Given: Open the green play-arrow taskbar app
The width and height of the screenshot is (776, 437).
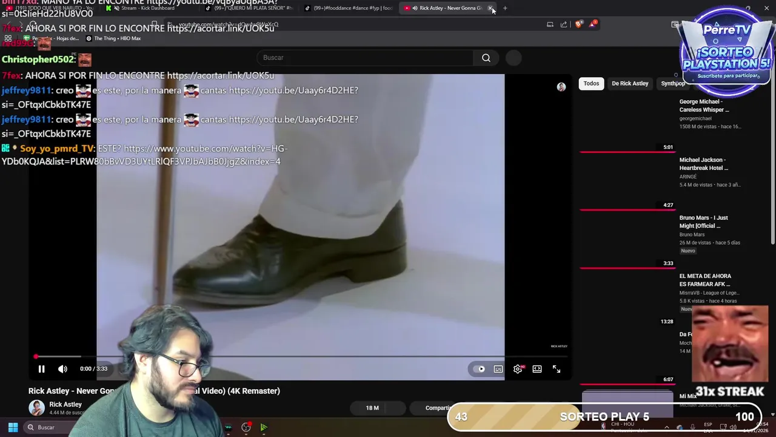Looking at the screenshot, I should click(264, 427).
